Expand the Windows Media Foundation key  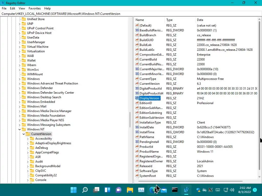19,116
